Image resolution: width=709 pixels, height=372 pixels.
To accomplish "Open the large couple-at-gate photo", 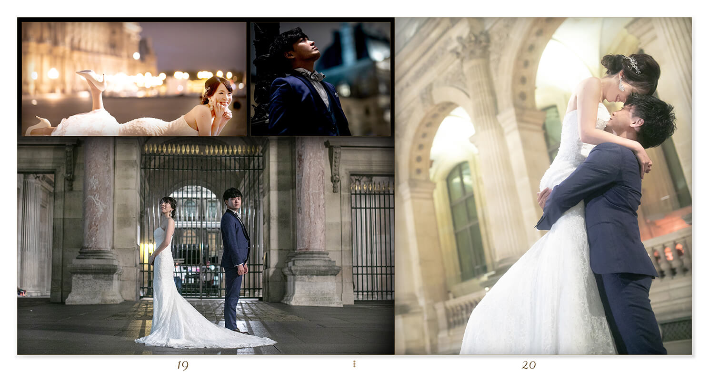I will (x=206, y=245).
